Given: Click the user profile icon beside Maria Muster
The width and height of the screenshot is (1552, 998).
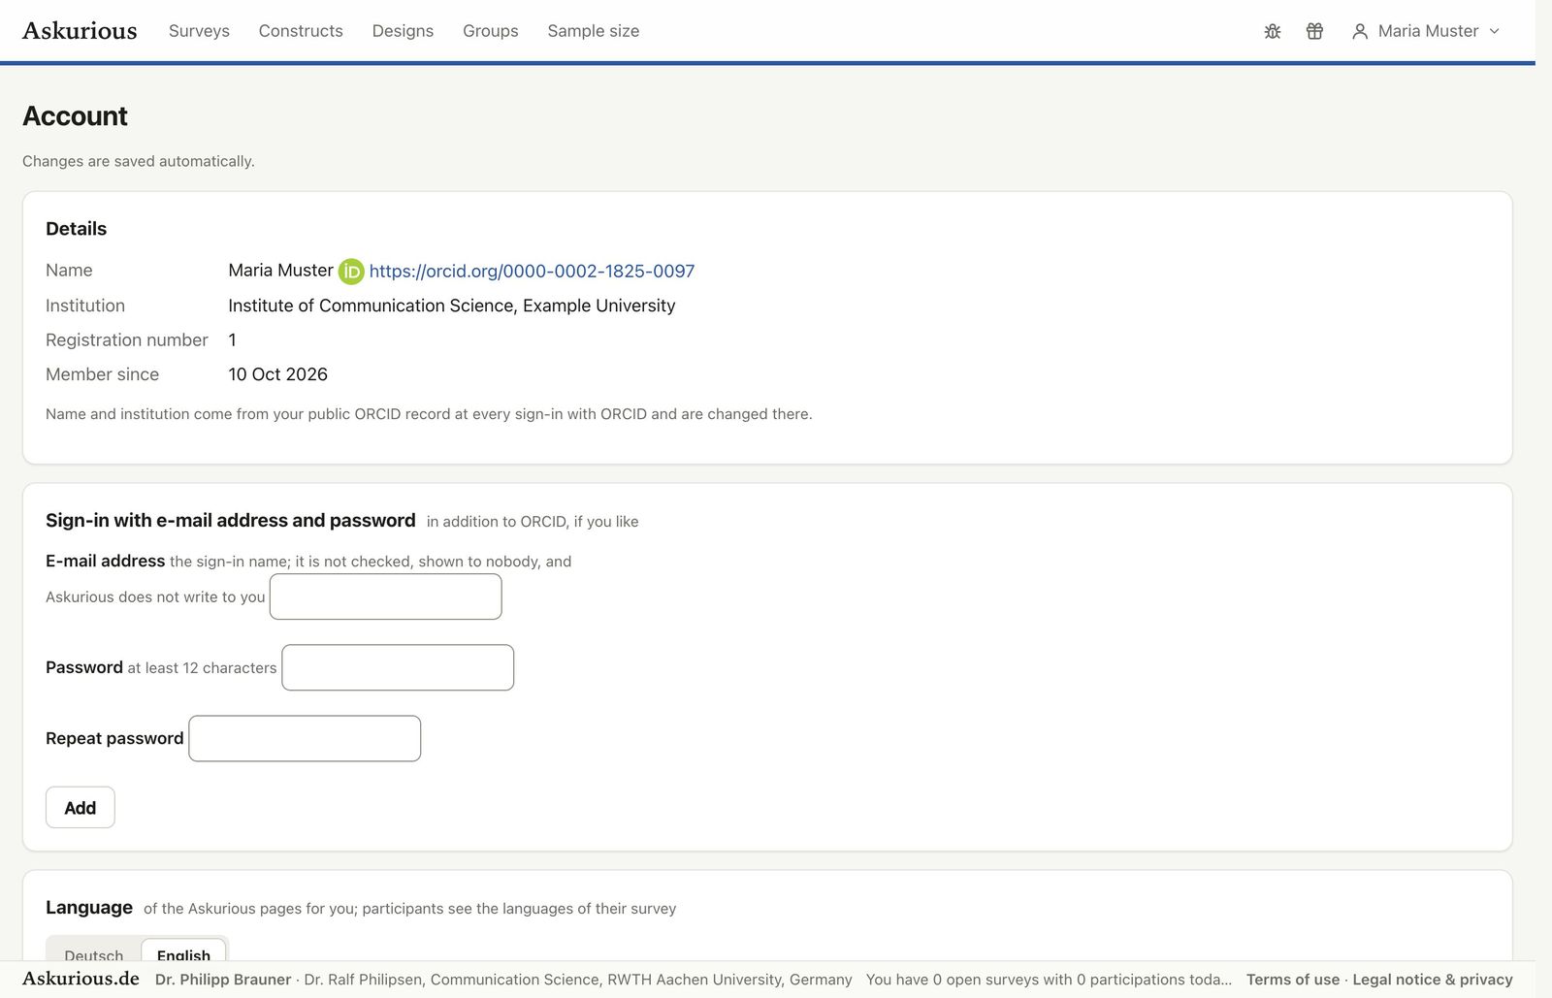Looking at the screenshot, I should (1360, 31).
